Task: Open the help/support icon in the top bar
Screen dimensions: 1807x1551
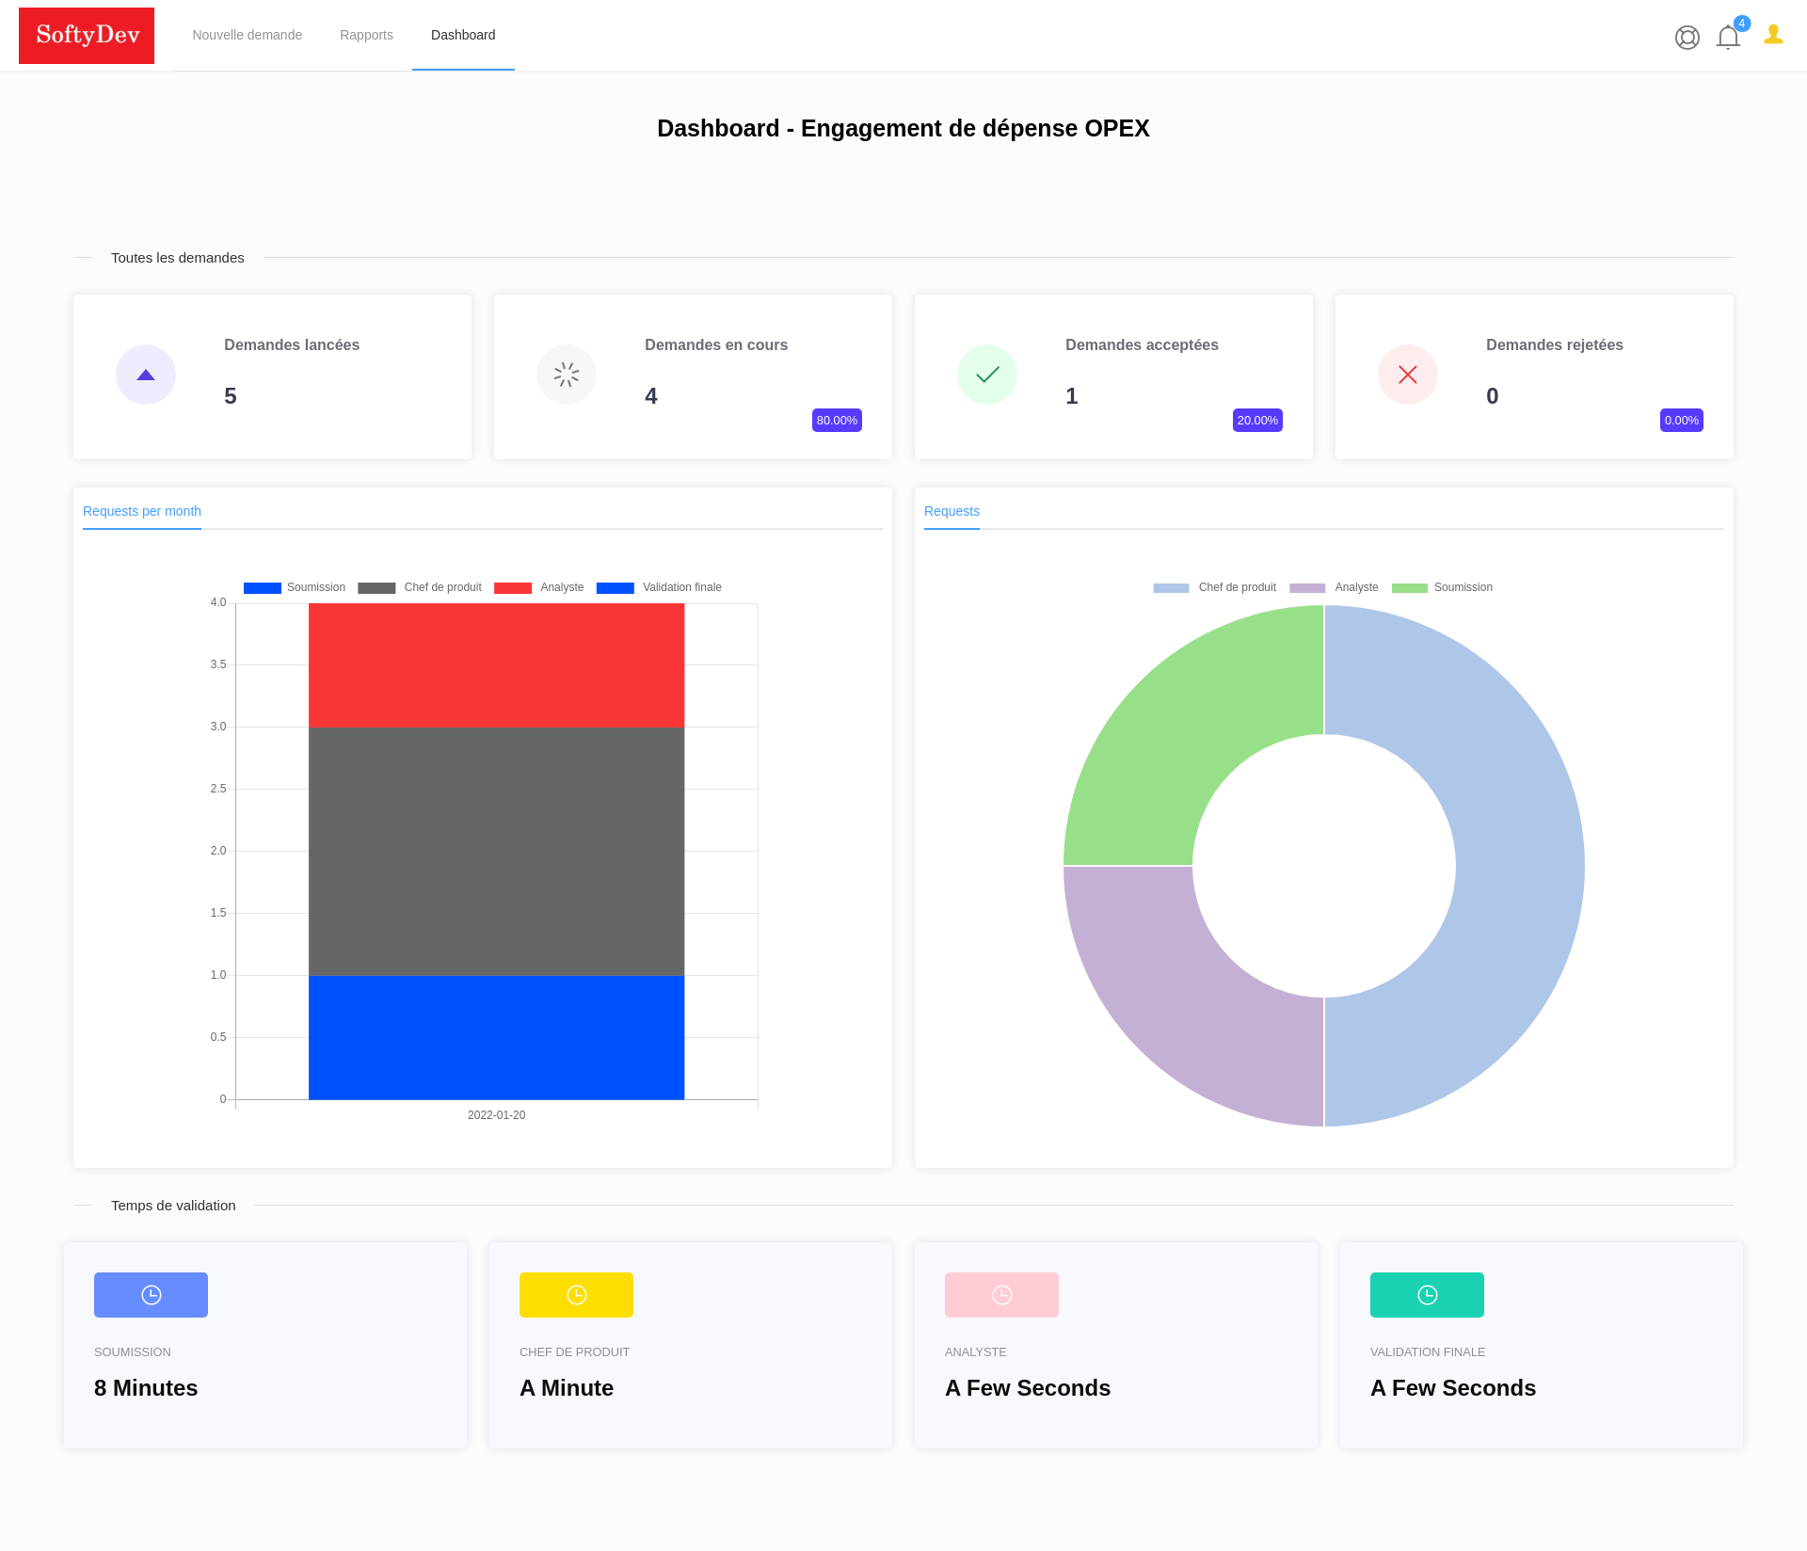Action: click(1687, 38)
